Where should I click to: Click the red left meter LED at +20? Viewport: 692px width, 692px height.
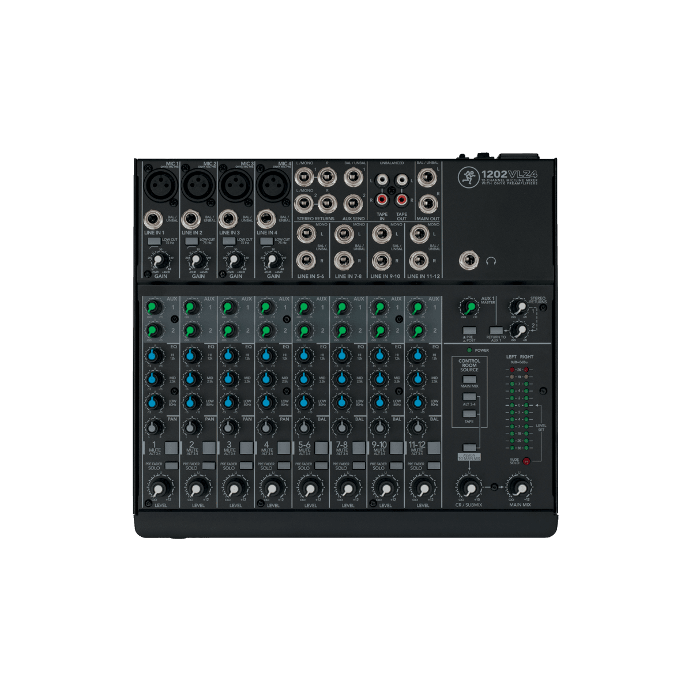point(512,369)
